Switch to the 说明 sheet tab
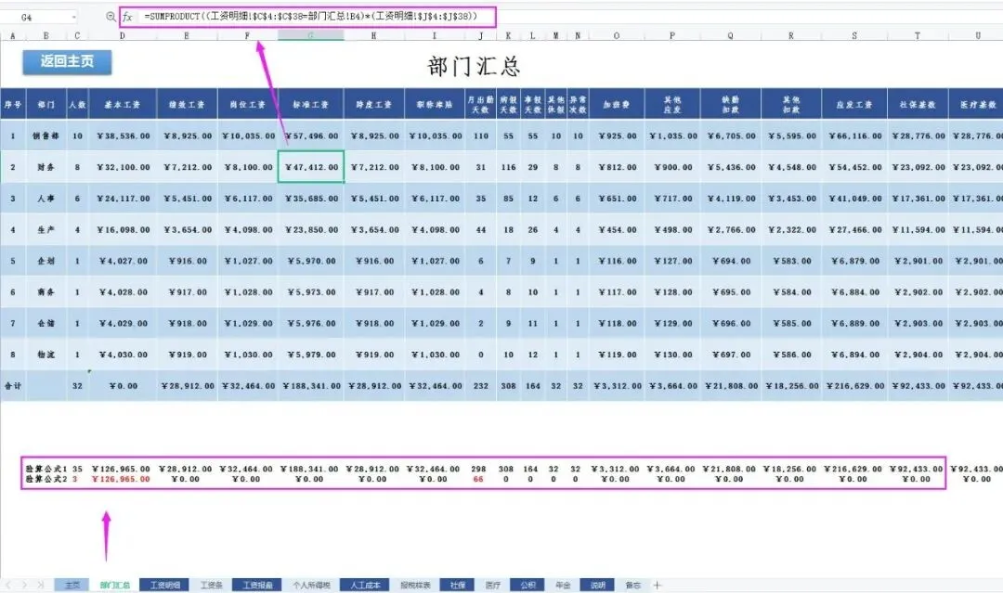 (597, 585)
